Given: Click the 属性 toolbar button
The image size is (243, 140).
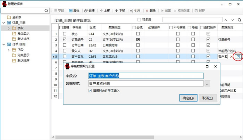Looking at the screenshot, I should coord(74,11).
